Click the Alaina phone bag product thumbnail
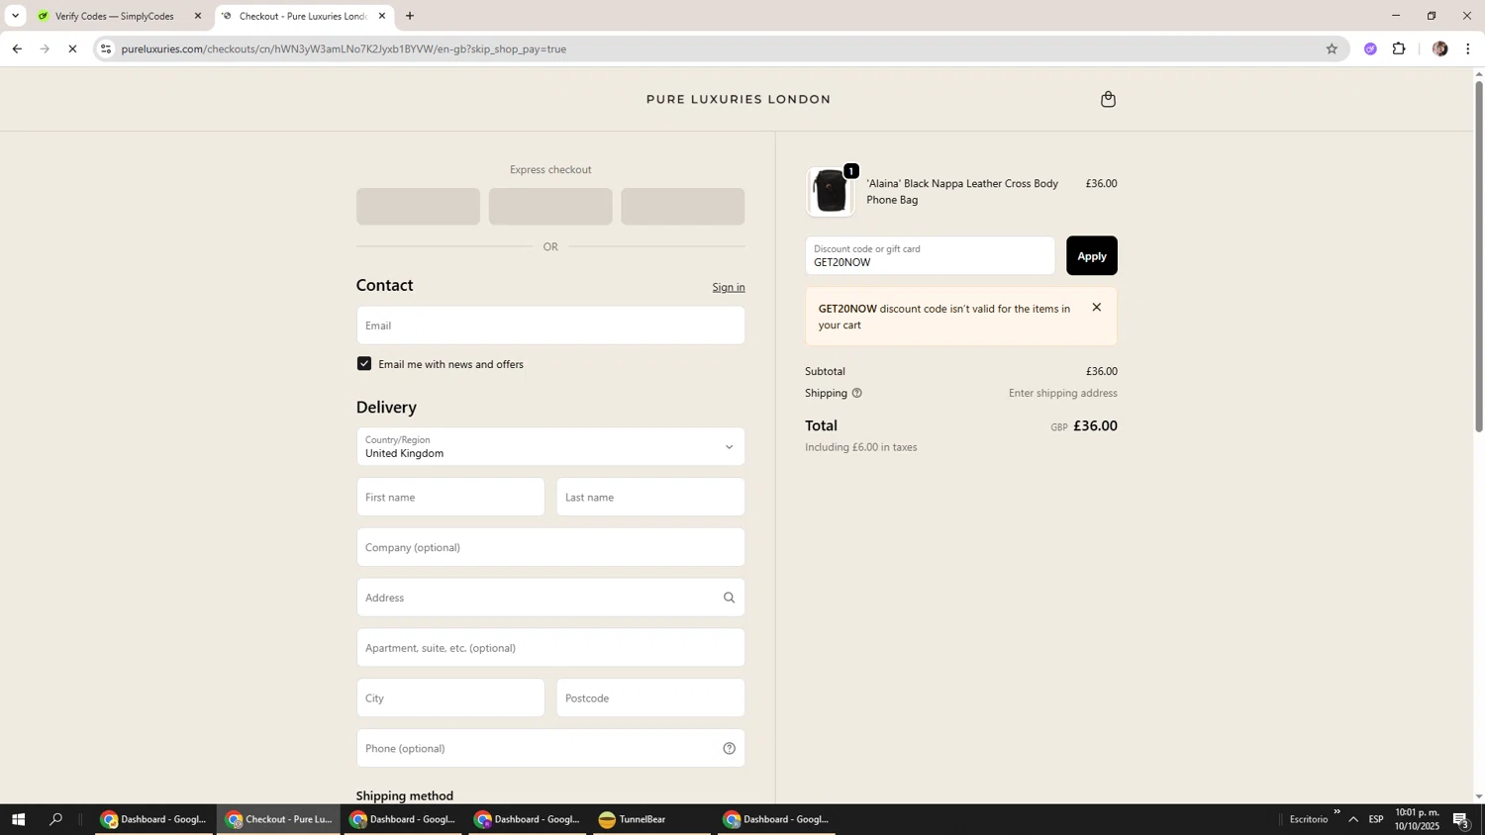The image size is (1485, 835). pos(831,192)
